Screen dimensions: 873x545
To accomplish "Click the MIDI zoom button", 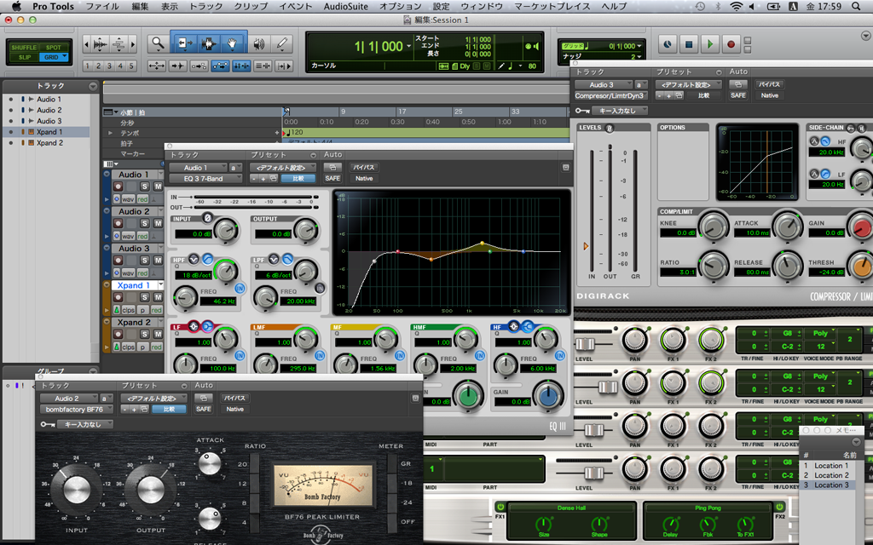I will [119, 43].
